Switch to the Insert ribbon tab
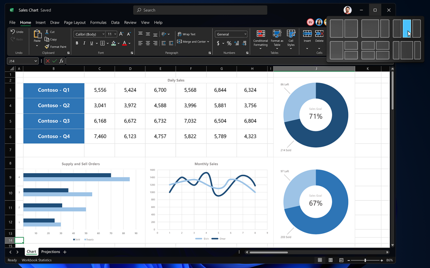Viewport: 430px width, 268px height. point(40,22)
